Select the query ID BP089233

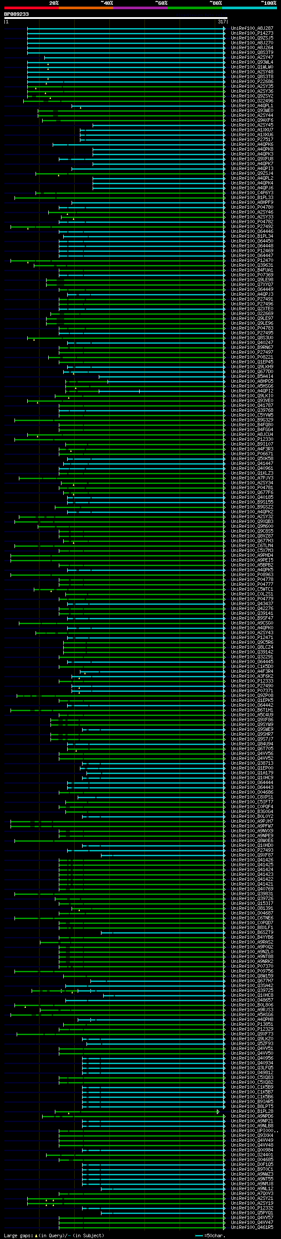[16, 15]
